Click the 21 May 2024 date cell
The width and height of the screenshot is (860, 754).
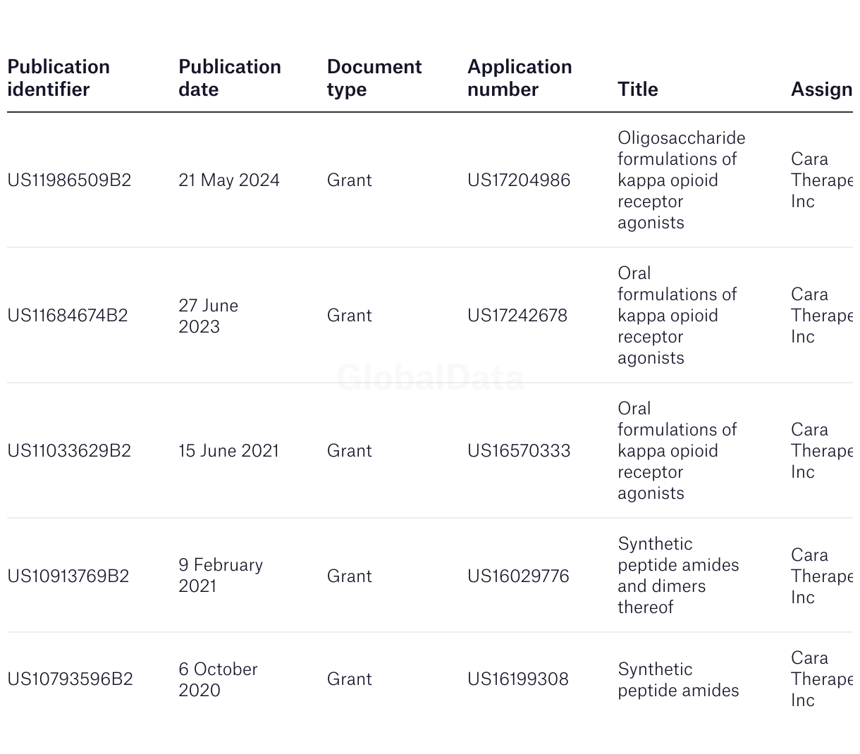(228, 180)
